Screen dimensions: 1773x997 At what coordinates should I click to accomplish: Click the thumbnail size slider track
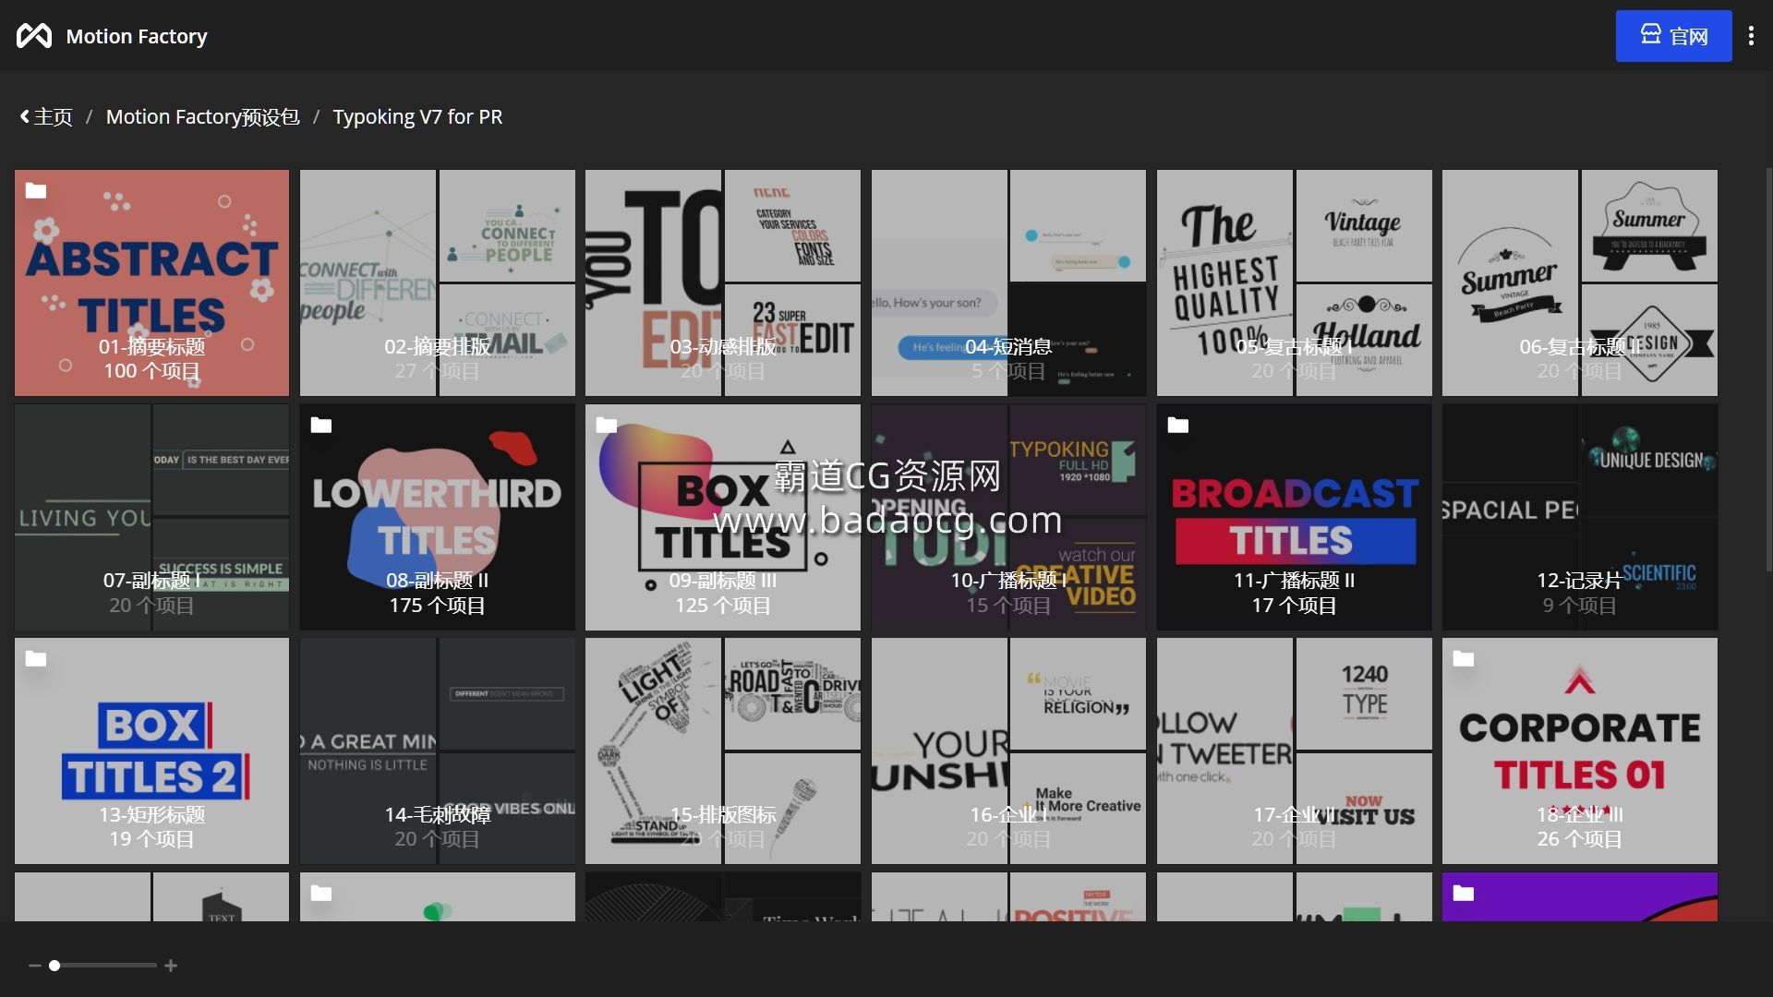(103, 966)
